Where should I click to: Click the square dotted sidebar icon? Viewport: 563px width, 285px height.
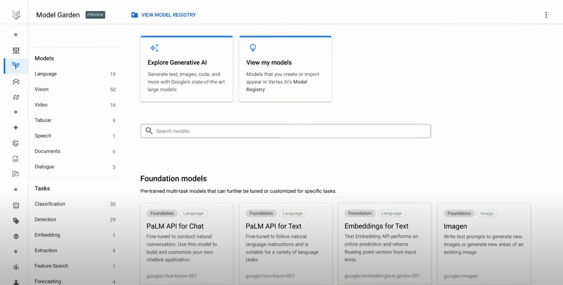16,205
